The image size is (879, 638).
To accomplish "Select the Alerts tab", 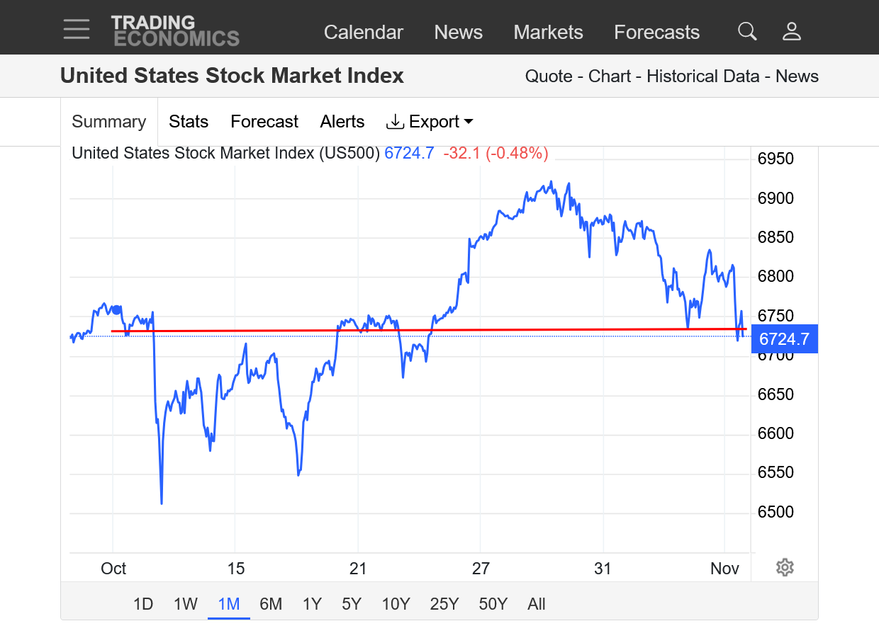I will [342, 122].
